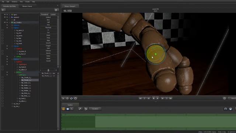
Task: Click the Freddy model icon in tree
Action: [x=12, y=23]
